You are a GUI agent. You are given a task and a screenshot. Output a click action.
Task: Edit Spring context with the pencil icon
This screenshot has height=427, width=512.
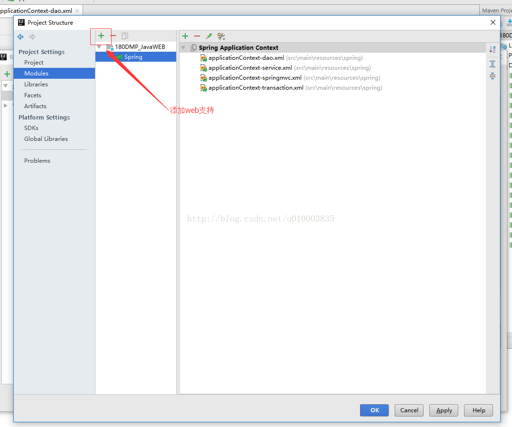click(x=209, y=36)
